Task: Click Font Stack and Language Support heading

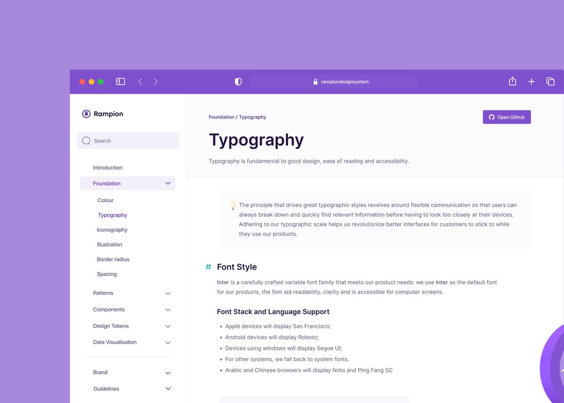Action: click(x=273, y=312)
